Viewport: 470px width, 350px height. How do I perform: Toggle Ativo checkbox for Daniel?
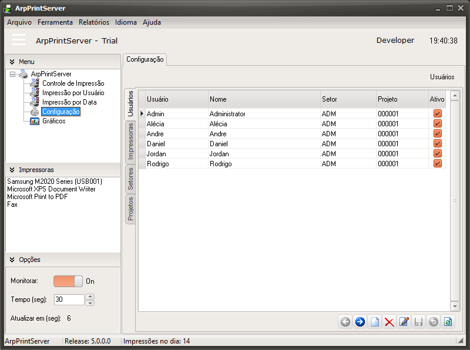tap(437, 144)
